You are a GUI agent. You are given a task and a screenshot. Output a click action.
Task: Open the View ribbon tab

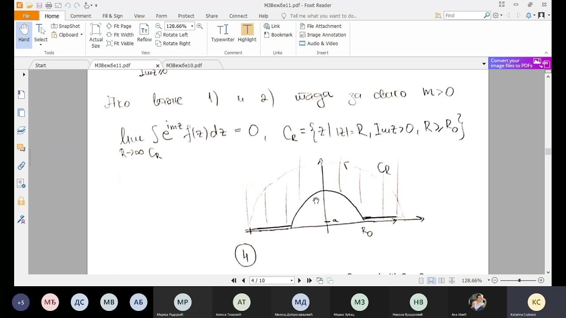coord(139,16)
